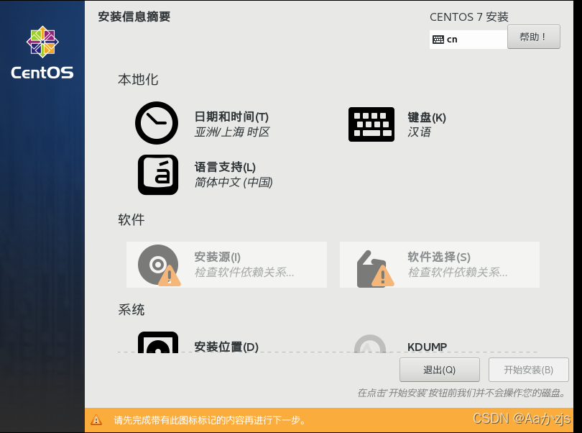Click the 软件 section heading

coord(131,219)
